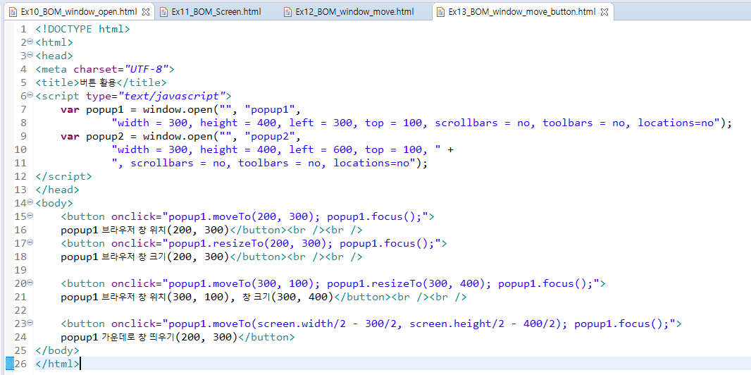The width and height of the screenshot is (751, 375).
Task: Click the "UTF-8" charset value
Action: click(146, 69)
